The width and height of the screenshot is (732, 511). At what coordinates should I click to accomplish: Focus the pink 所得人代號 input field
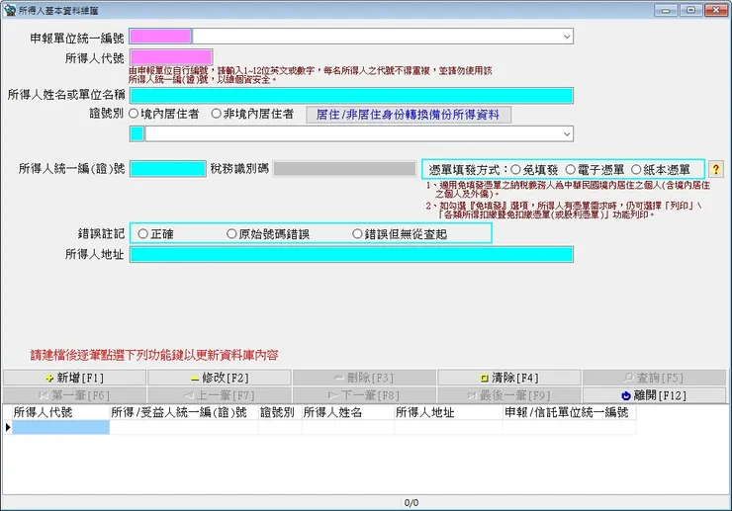point(171,57)
